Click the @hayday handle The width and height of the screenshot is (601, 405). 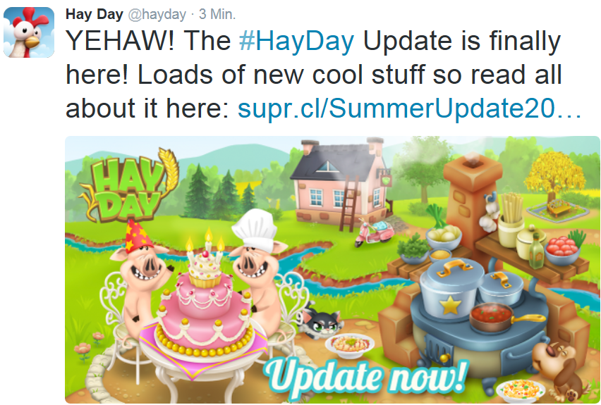pos(157,15)
